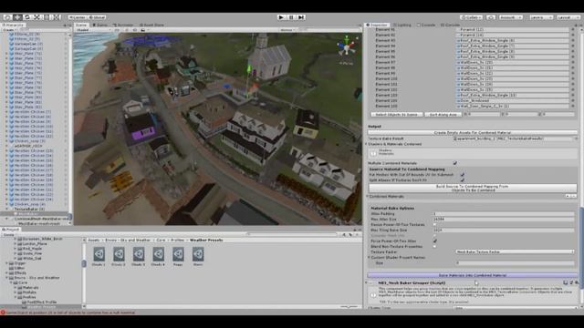Click the Pause button
This screenshot has height=328, width=584.
(x=291, y=17)
